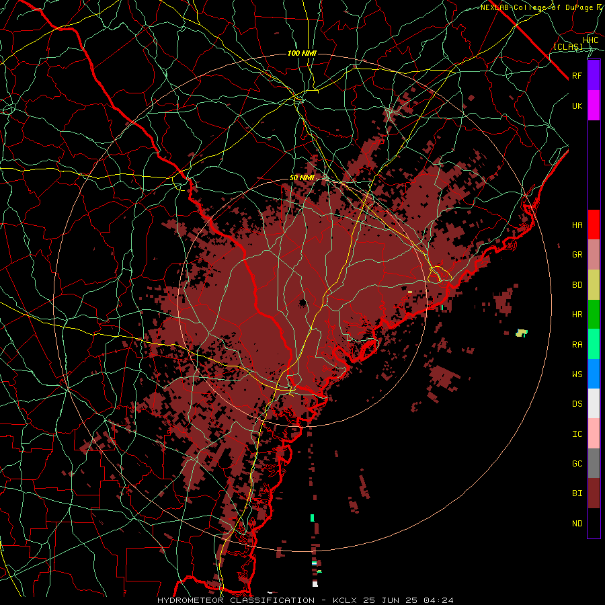Click the RA legend label
Screen dimensions: 605x605
[x=577, y=345]
